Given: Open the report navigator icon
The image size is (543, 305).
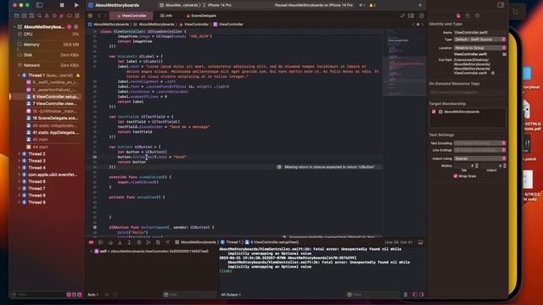Looking at the screenshot, I should [x=77, y=15].
